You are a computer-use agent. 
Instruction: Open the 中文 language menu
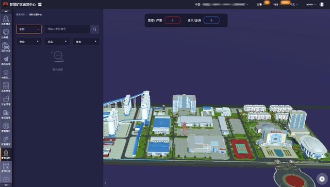[x=293, y=5]
